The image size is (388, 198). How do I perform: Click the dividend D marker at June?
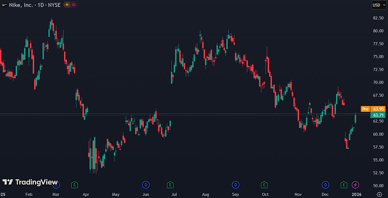point(146,185)
